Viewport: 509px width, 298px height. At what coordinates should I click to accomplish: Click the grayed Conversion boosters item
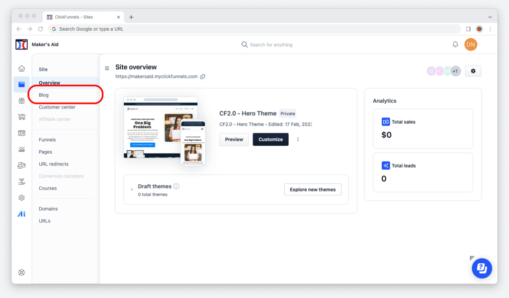[x=61, y=176]
